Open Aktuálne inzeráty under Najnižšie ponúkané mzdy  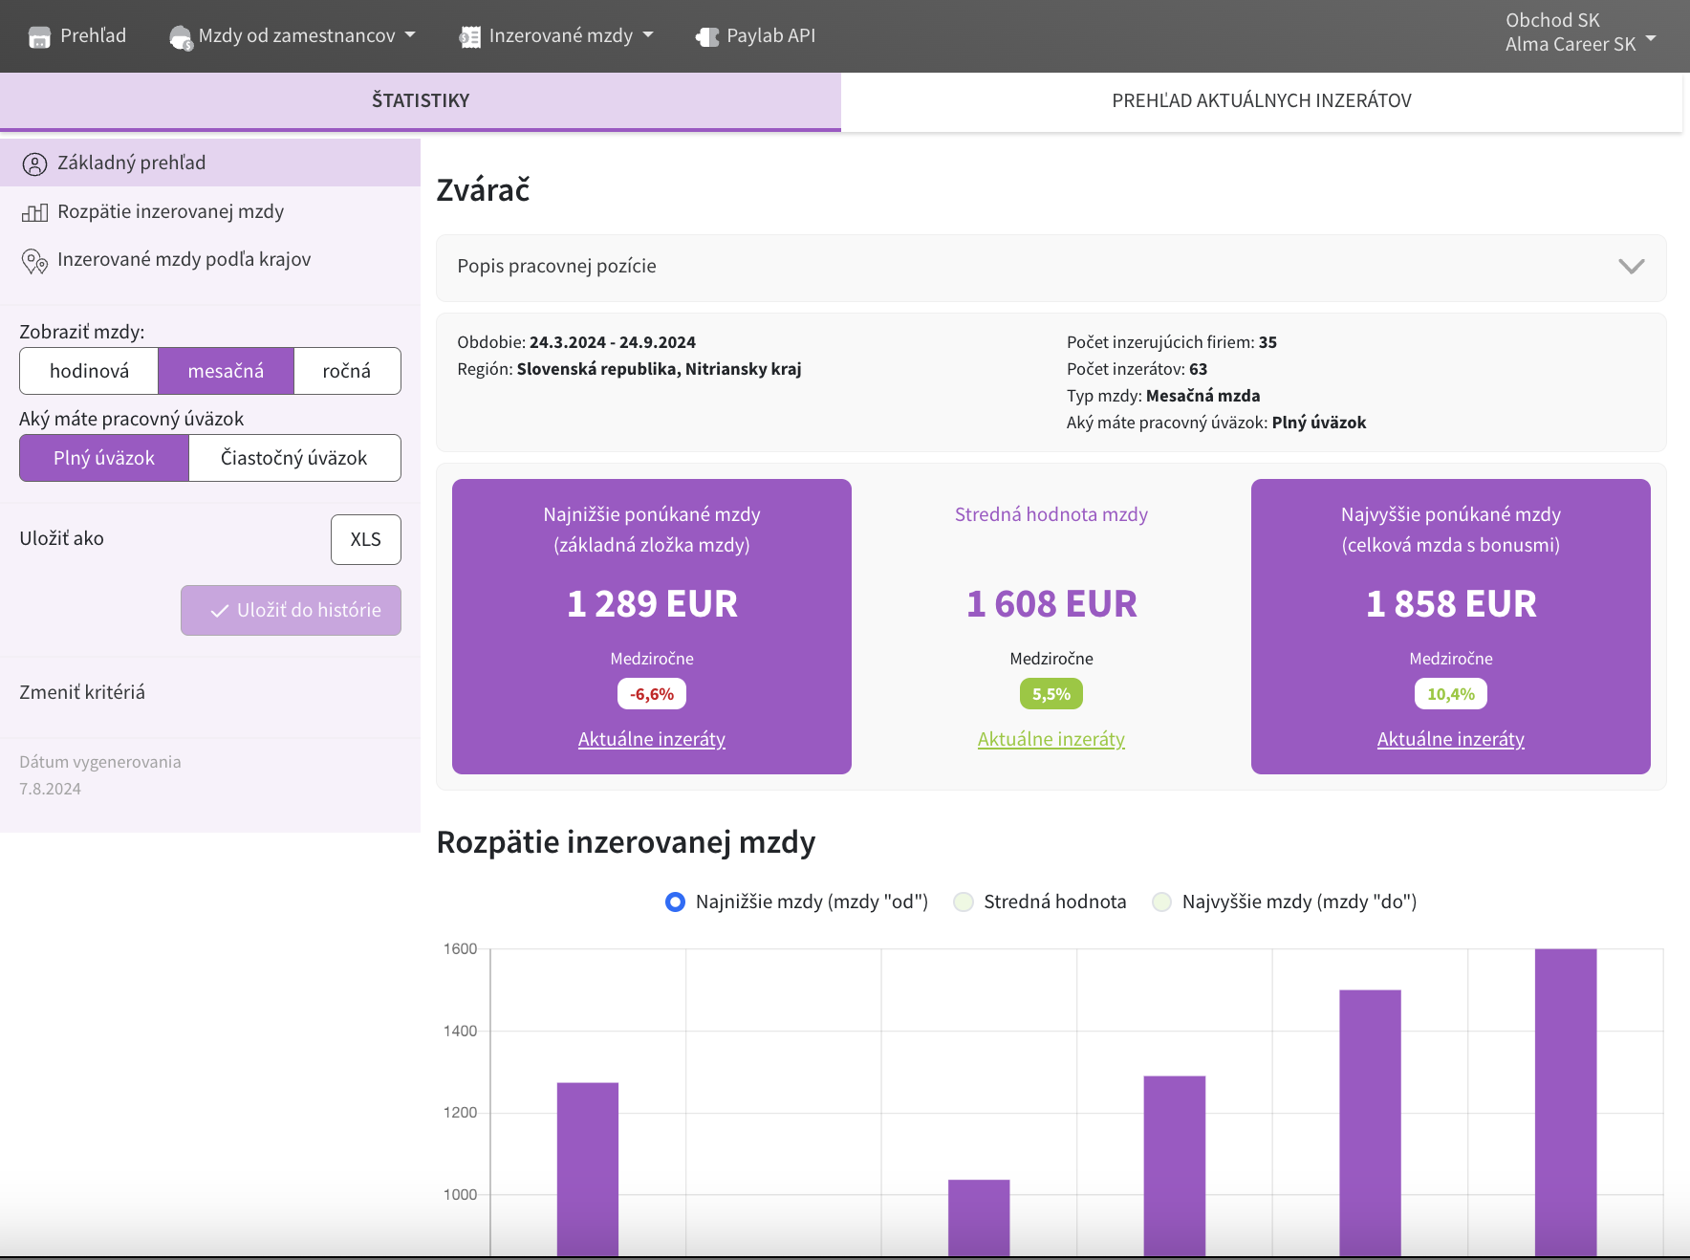coord(652,739)
